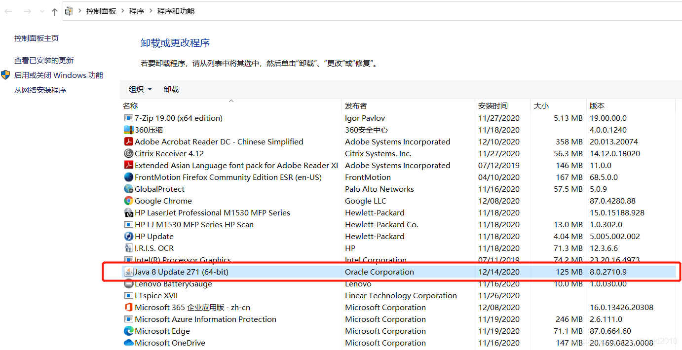The image size is (682, 350).
Task: Sort by the 安装时间 column header
Action: 502,105
